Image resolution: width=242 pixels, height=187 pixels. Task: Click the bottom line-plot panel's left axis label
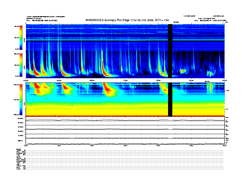[x=20, y=141]
